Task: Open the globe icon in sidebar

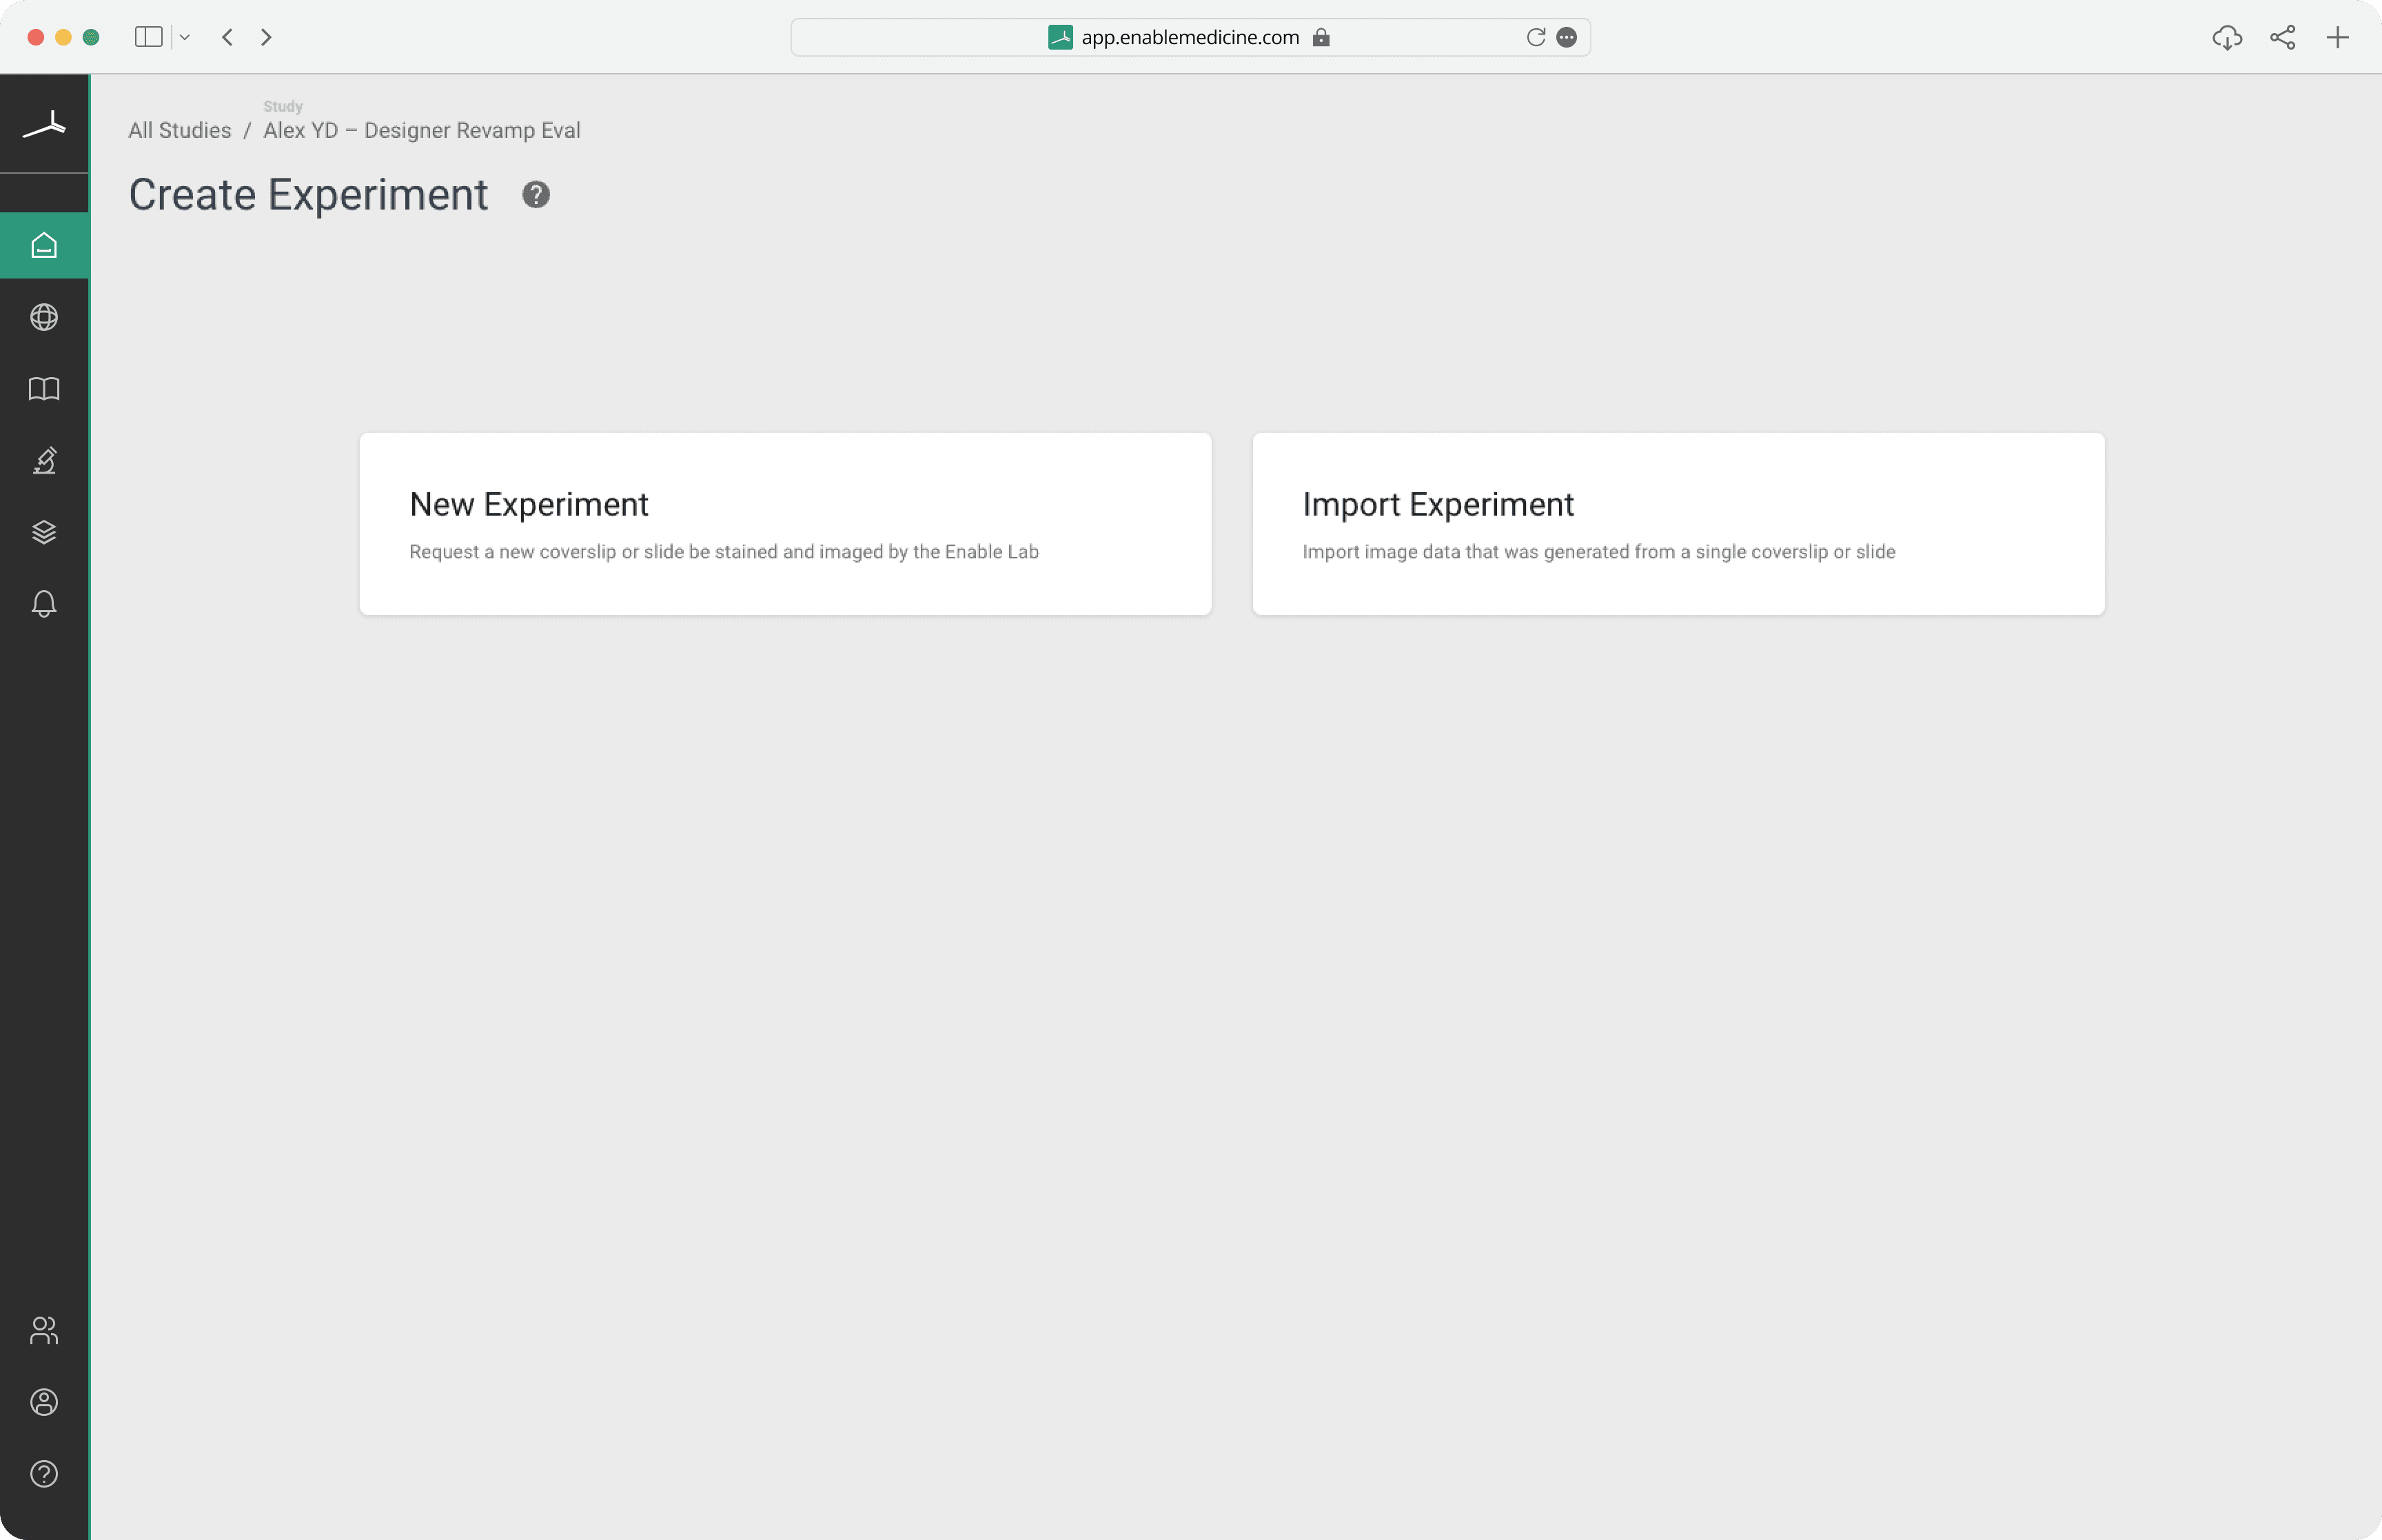Action: pyautogui.click(x=44, y=317)
